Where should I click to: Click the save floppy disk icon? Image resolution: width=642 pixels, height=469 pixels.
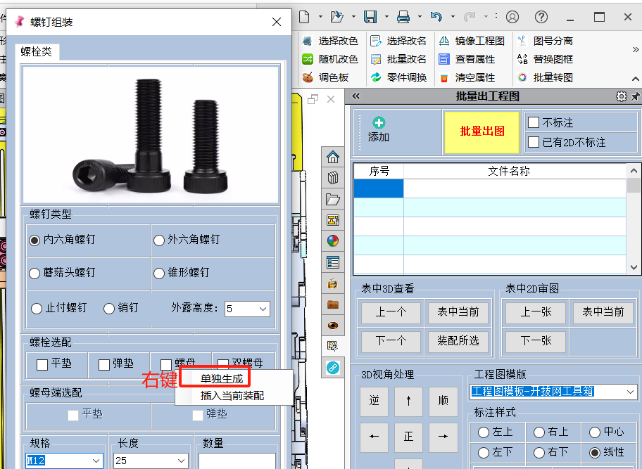370,17
